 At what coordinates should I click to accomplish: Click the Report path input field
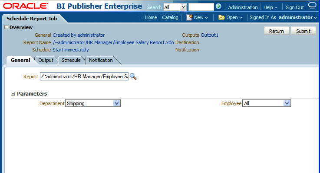coord(84,77)
